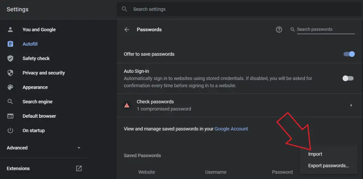This screenshot has width=363, height=179.
Task: Go back using the Passwords arrow
Action: pos(127,30)
